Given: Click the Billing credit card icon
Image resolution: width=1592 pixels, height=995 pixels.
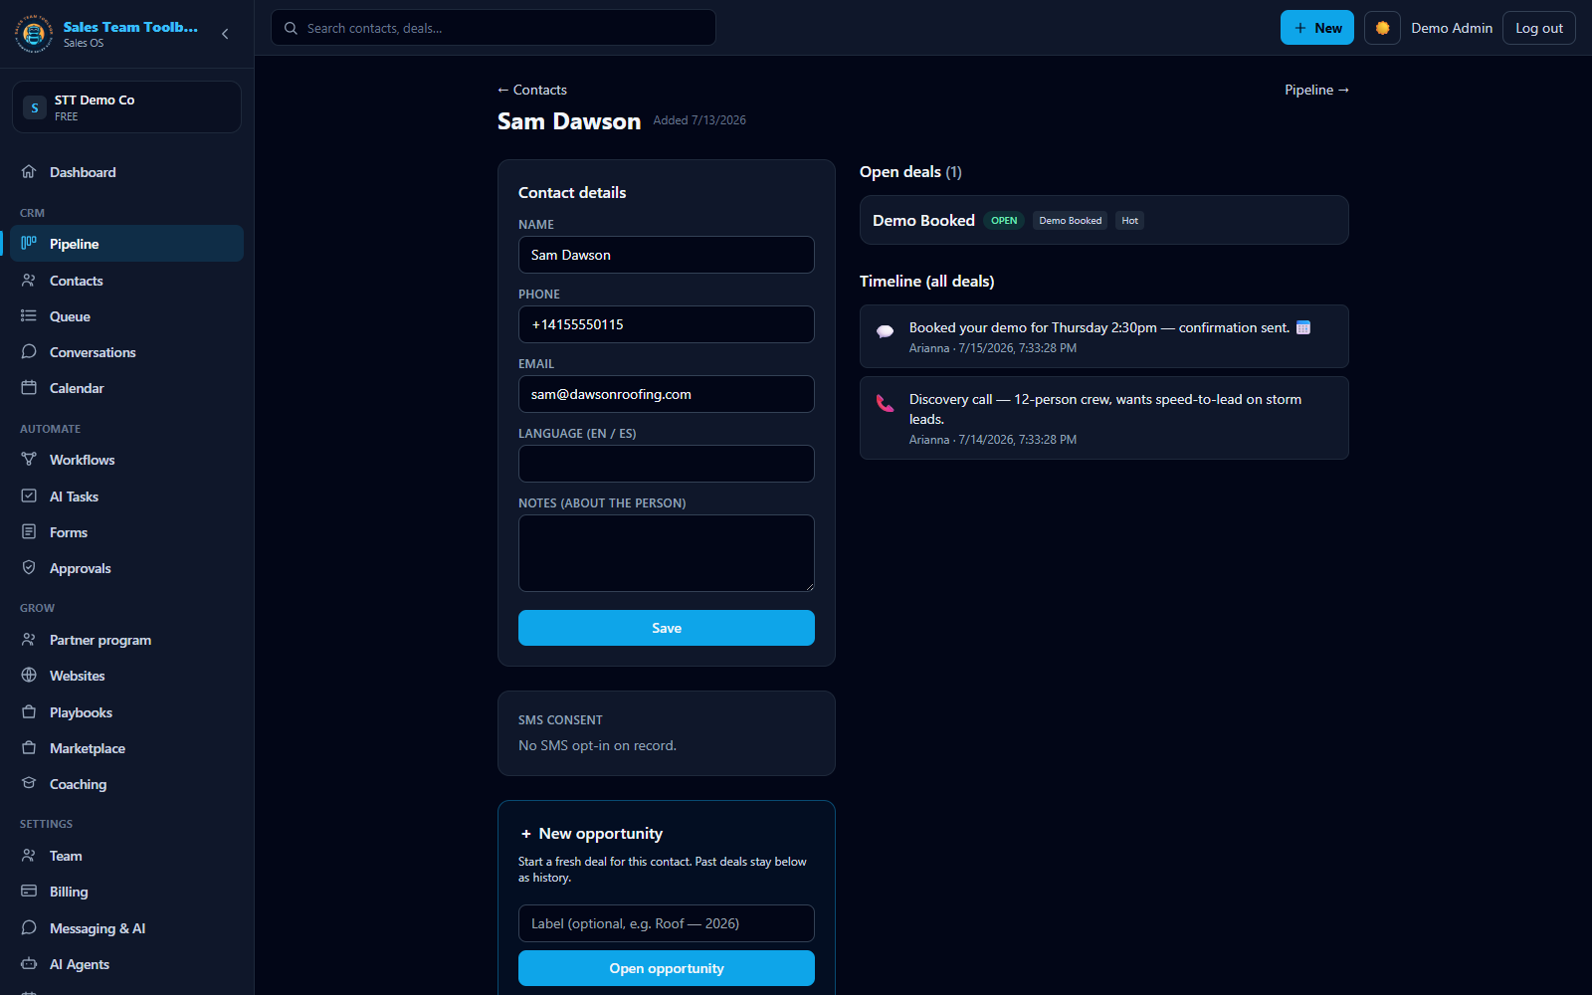Looking at the screenshot, I should tap(29, 891).
